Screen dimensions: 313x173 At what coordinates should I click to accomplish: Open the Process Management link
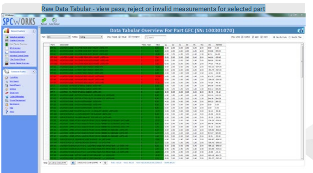[18, 101]
